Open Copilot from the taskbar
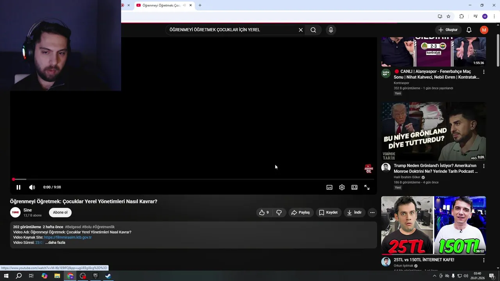This screenshot has width=500, height=281. pyautogui.click(x=44, y=276)
